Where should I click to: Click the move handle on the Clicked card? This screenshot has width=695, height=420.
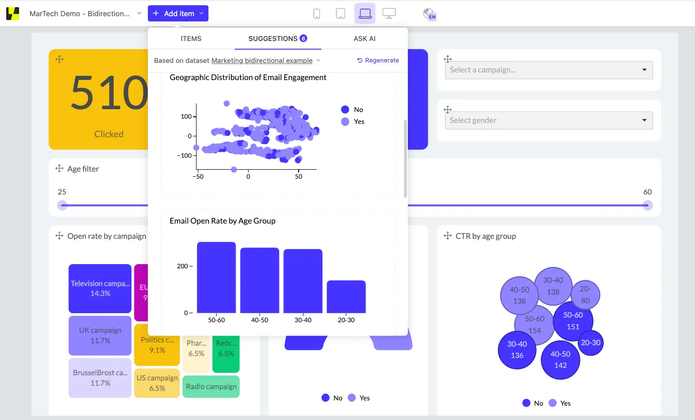click(60, 59)
